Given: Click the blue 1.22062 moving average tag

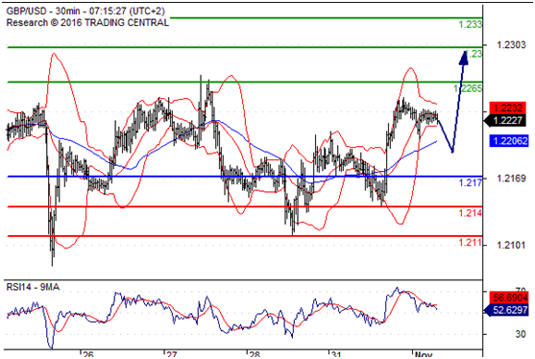Looking at the screenshot, I should coord(509,141).
